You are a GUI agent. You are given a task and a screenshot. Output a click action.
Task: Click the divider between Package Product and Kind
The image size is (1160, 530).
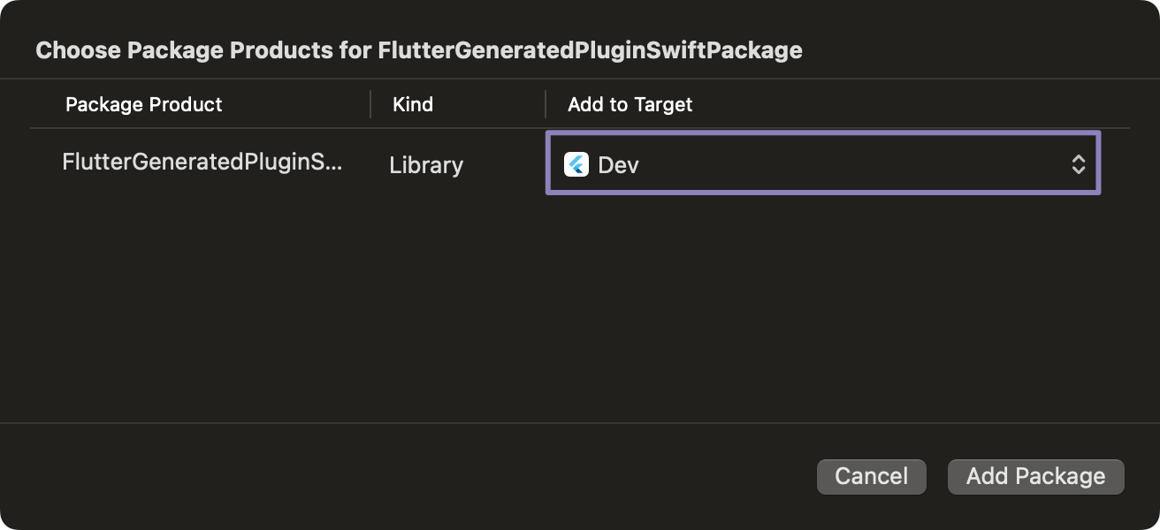coord(370,103)
